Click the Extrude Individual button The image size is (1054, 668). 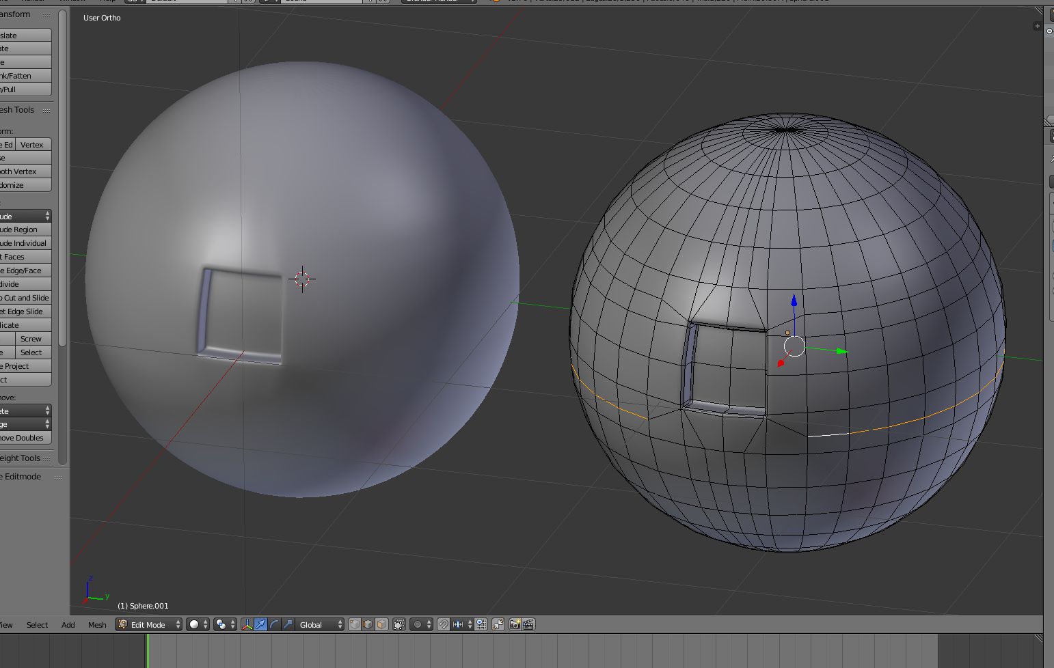25,243
